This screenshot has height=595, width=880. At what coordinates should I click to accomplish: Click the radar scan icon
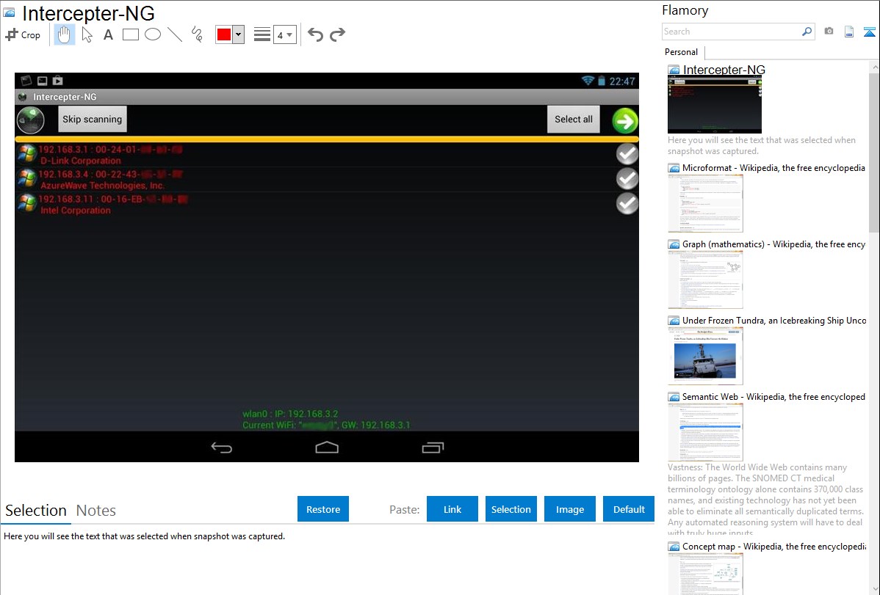(x=30, y=120)
